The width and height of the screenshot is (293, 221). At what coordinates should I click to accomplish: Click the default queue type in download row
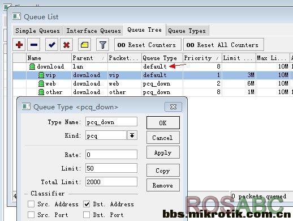[x=155, y=66]
